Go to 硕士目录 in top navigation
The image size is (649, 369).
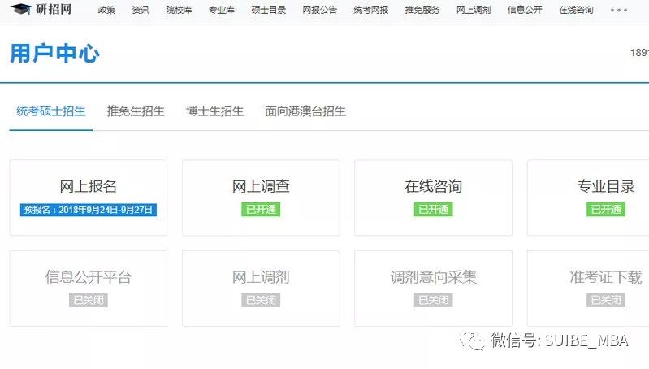pyautogui.click(x=267, y=10)
